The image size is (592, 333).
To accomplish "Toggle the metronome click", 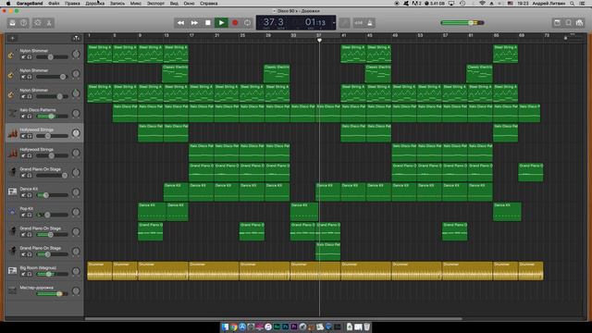I will (x=370, y=23).
